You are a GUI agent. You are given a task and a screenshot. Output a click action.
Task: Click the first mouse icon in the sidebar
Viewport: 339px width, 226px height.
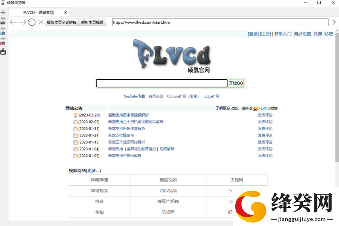click(x=3, y=21)
